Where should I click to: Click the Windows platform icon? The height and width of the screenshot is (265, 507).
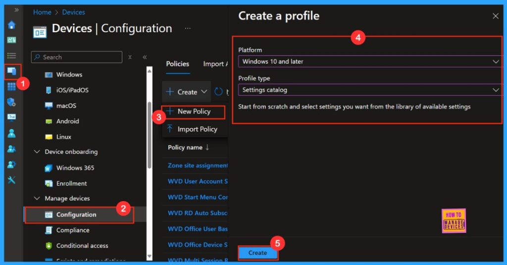coord(49,75)
